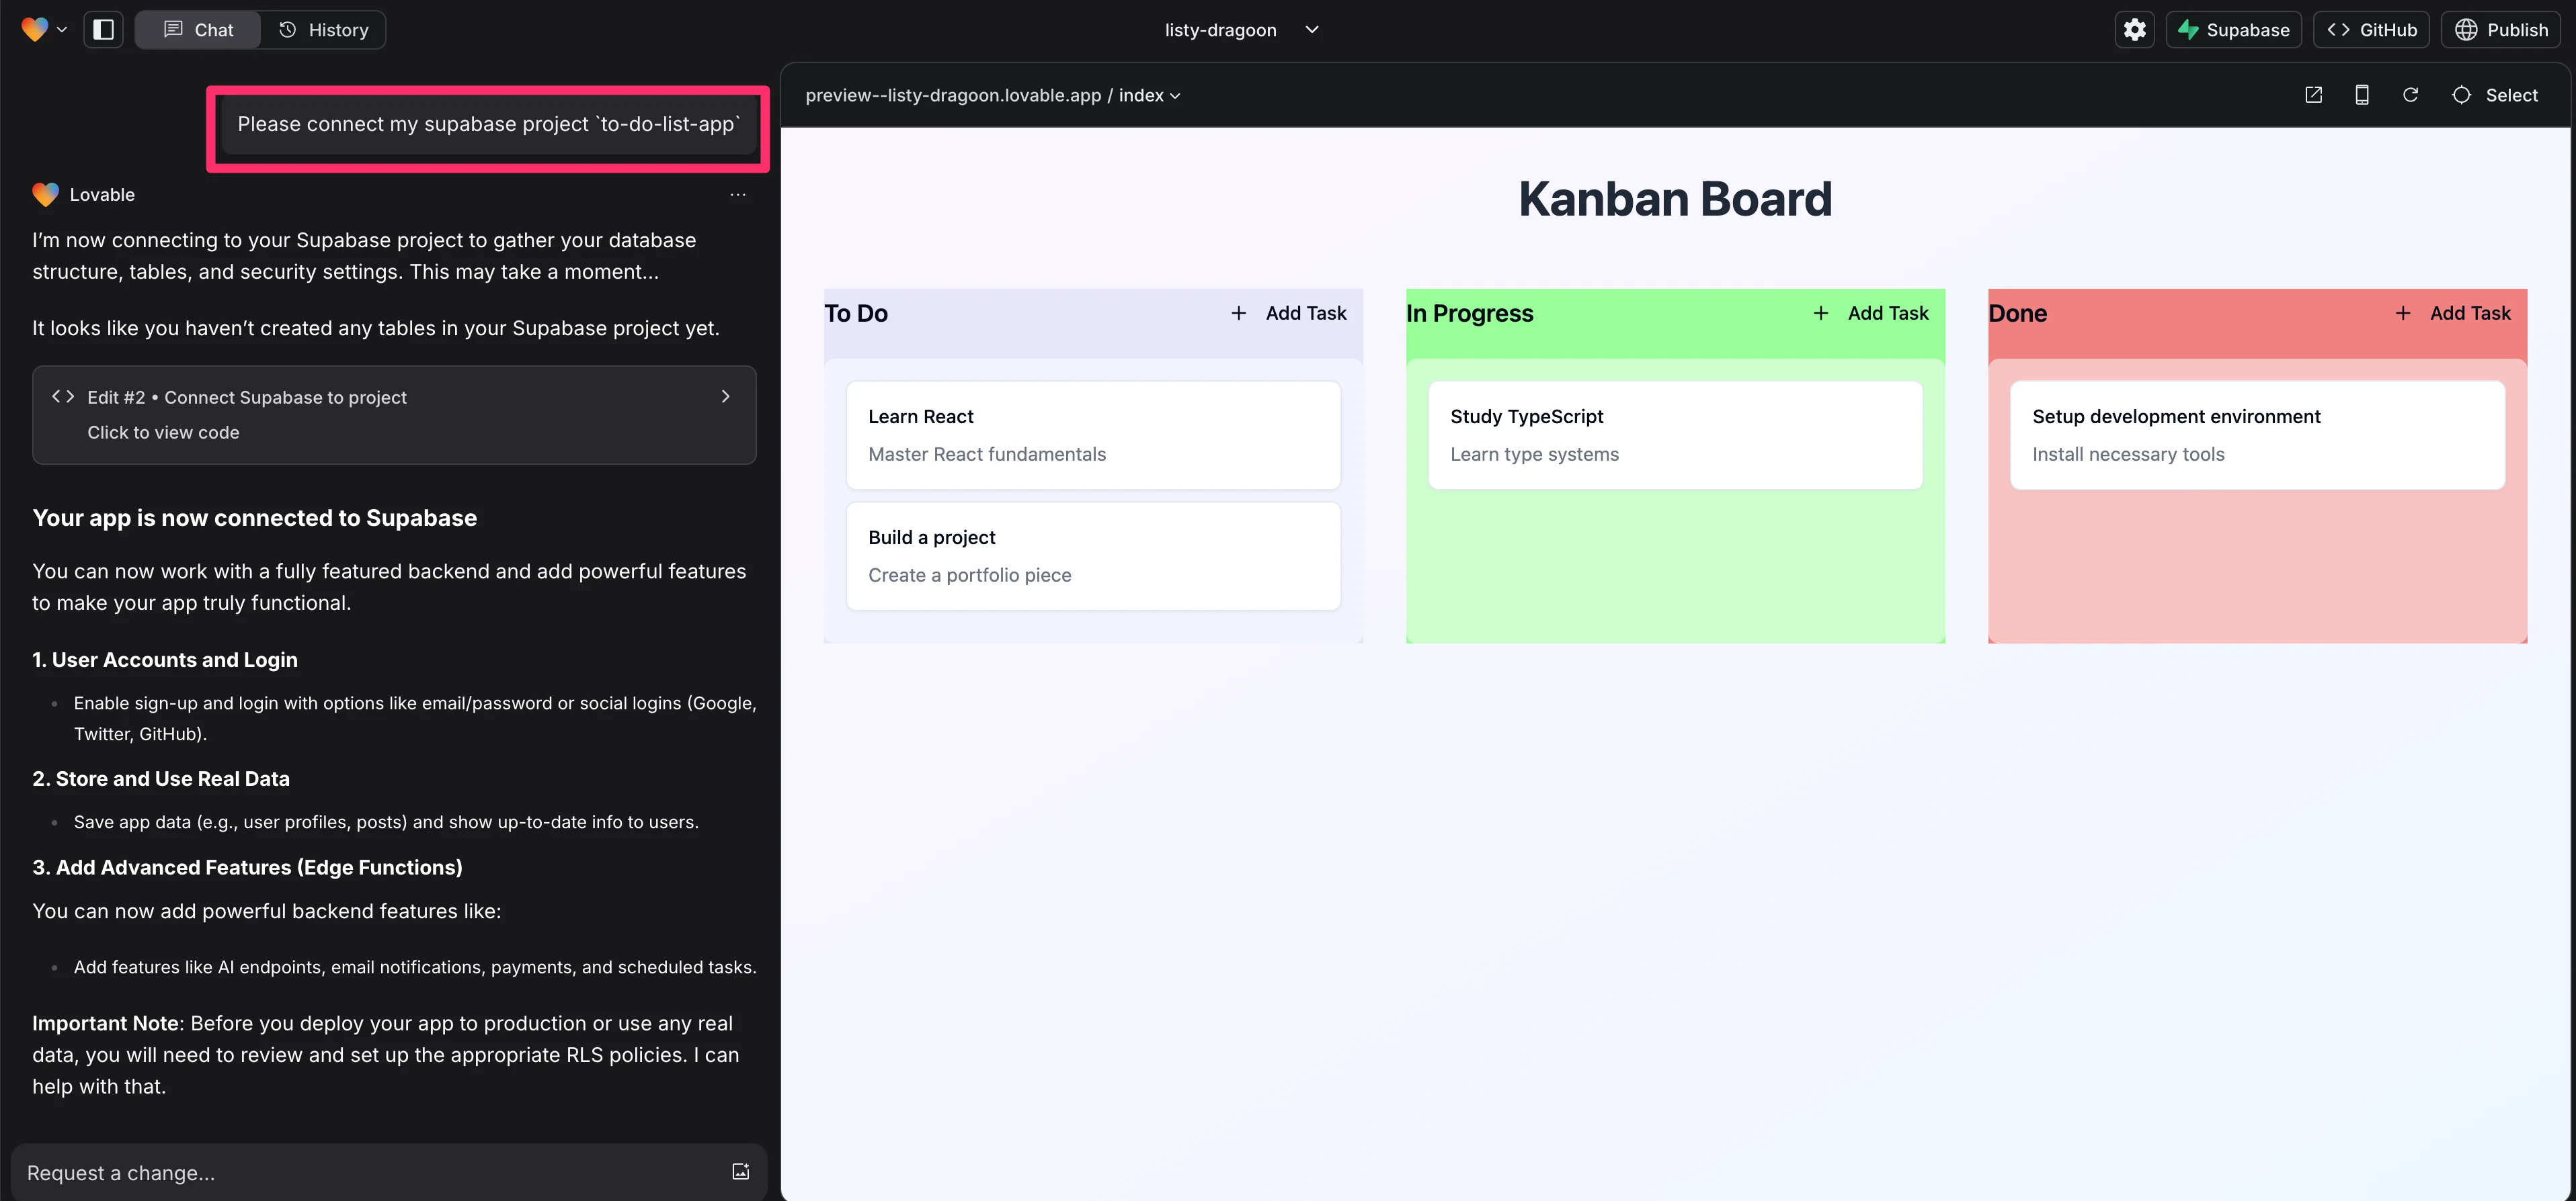The image size is (2576, 1201).
Task: Open the GitHub integration button
Action: click(x=2371, y=30)
